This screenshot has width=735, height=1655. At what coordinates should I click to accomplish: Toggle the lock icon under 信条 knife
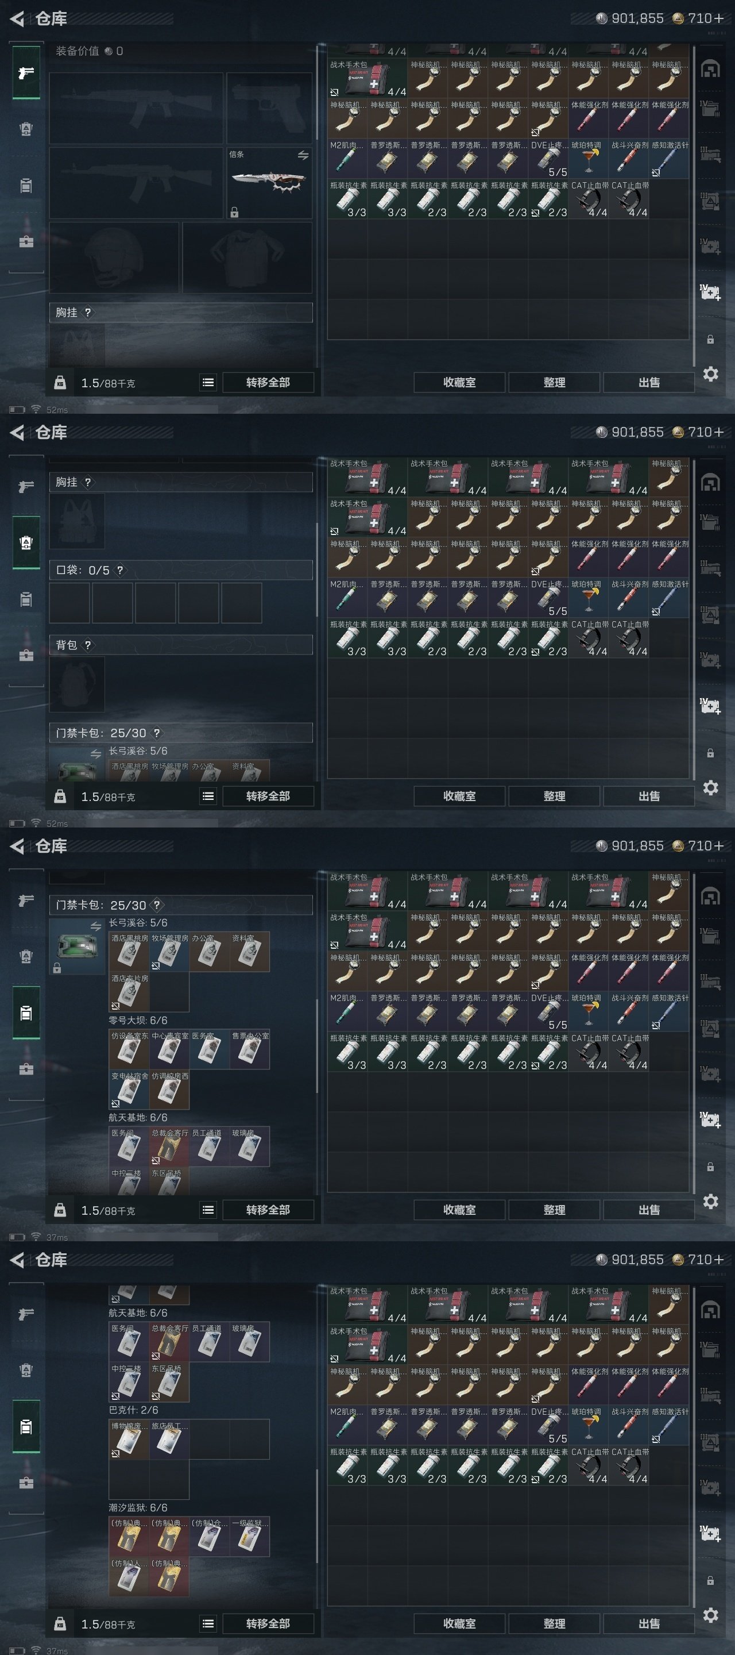pos(234,212)
